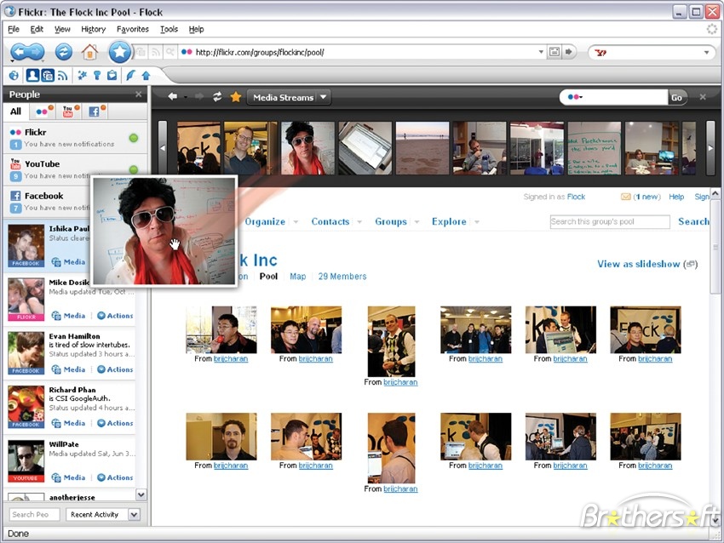Toggle the orange star filter in the media bar
The image size is (724, 543).
[x=237, y=97]
